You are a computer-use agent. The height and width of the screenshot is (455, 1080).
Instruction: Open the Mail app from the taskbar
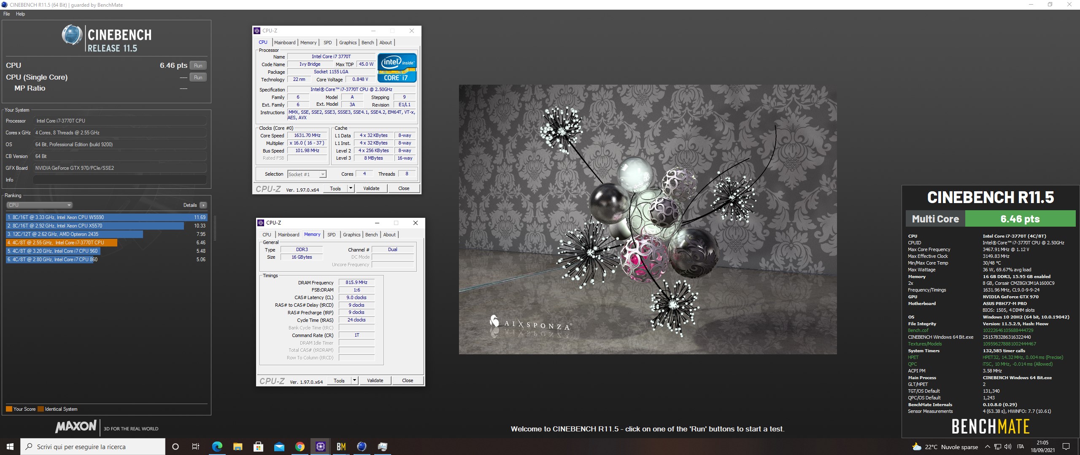[x=279, y=447]
